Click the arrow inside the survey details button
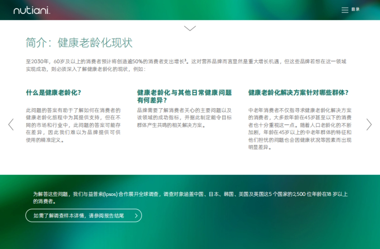380x249 pixels. click(136, 215)
